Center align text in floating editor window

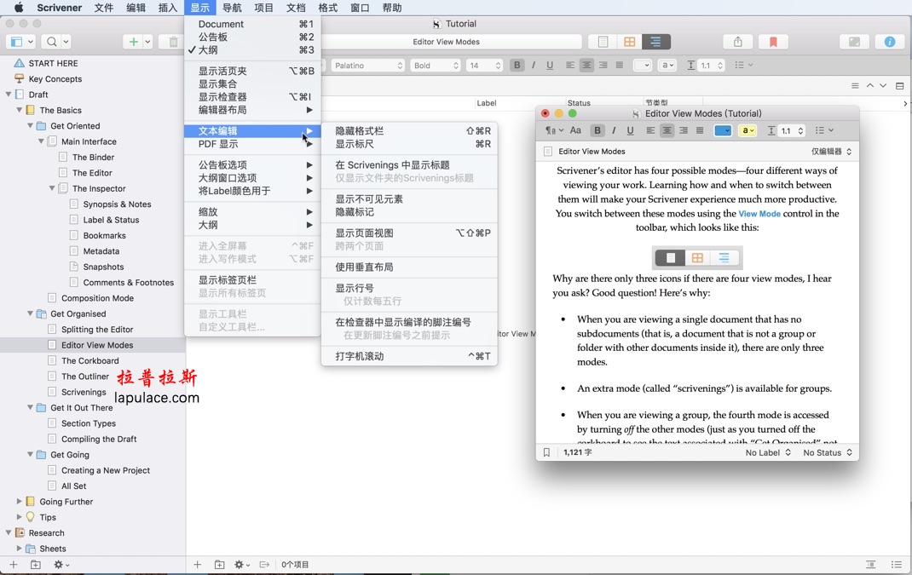point(667,130)
